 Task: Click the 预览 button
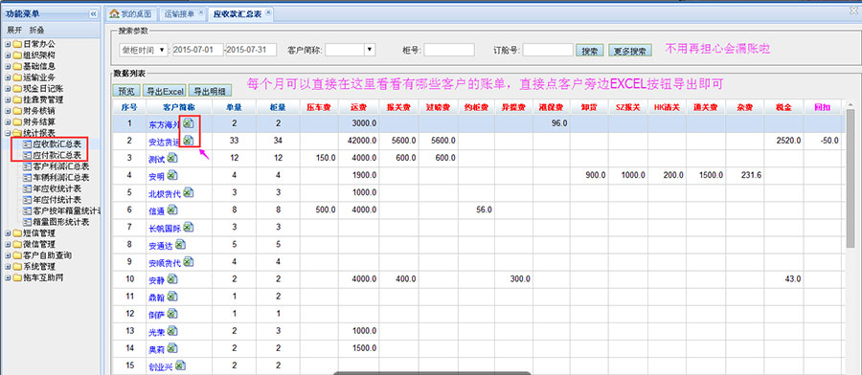tap(126, 91)
